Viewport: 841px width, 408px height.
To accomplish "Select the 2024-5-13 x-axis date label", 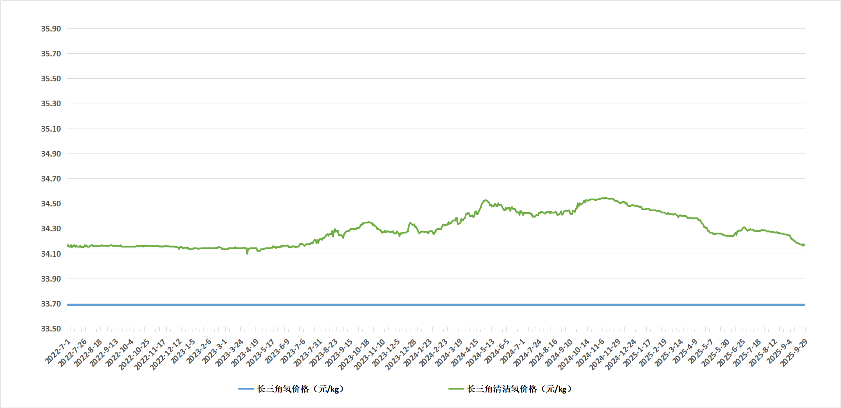I will coord(480,353).
